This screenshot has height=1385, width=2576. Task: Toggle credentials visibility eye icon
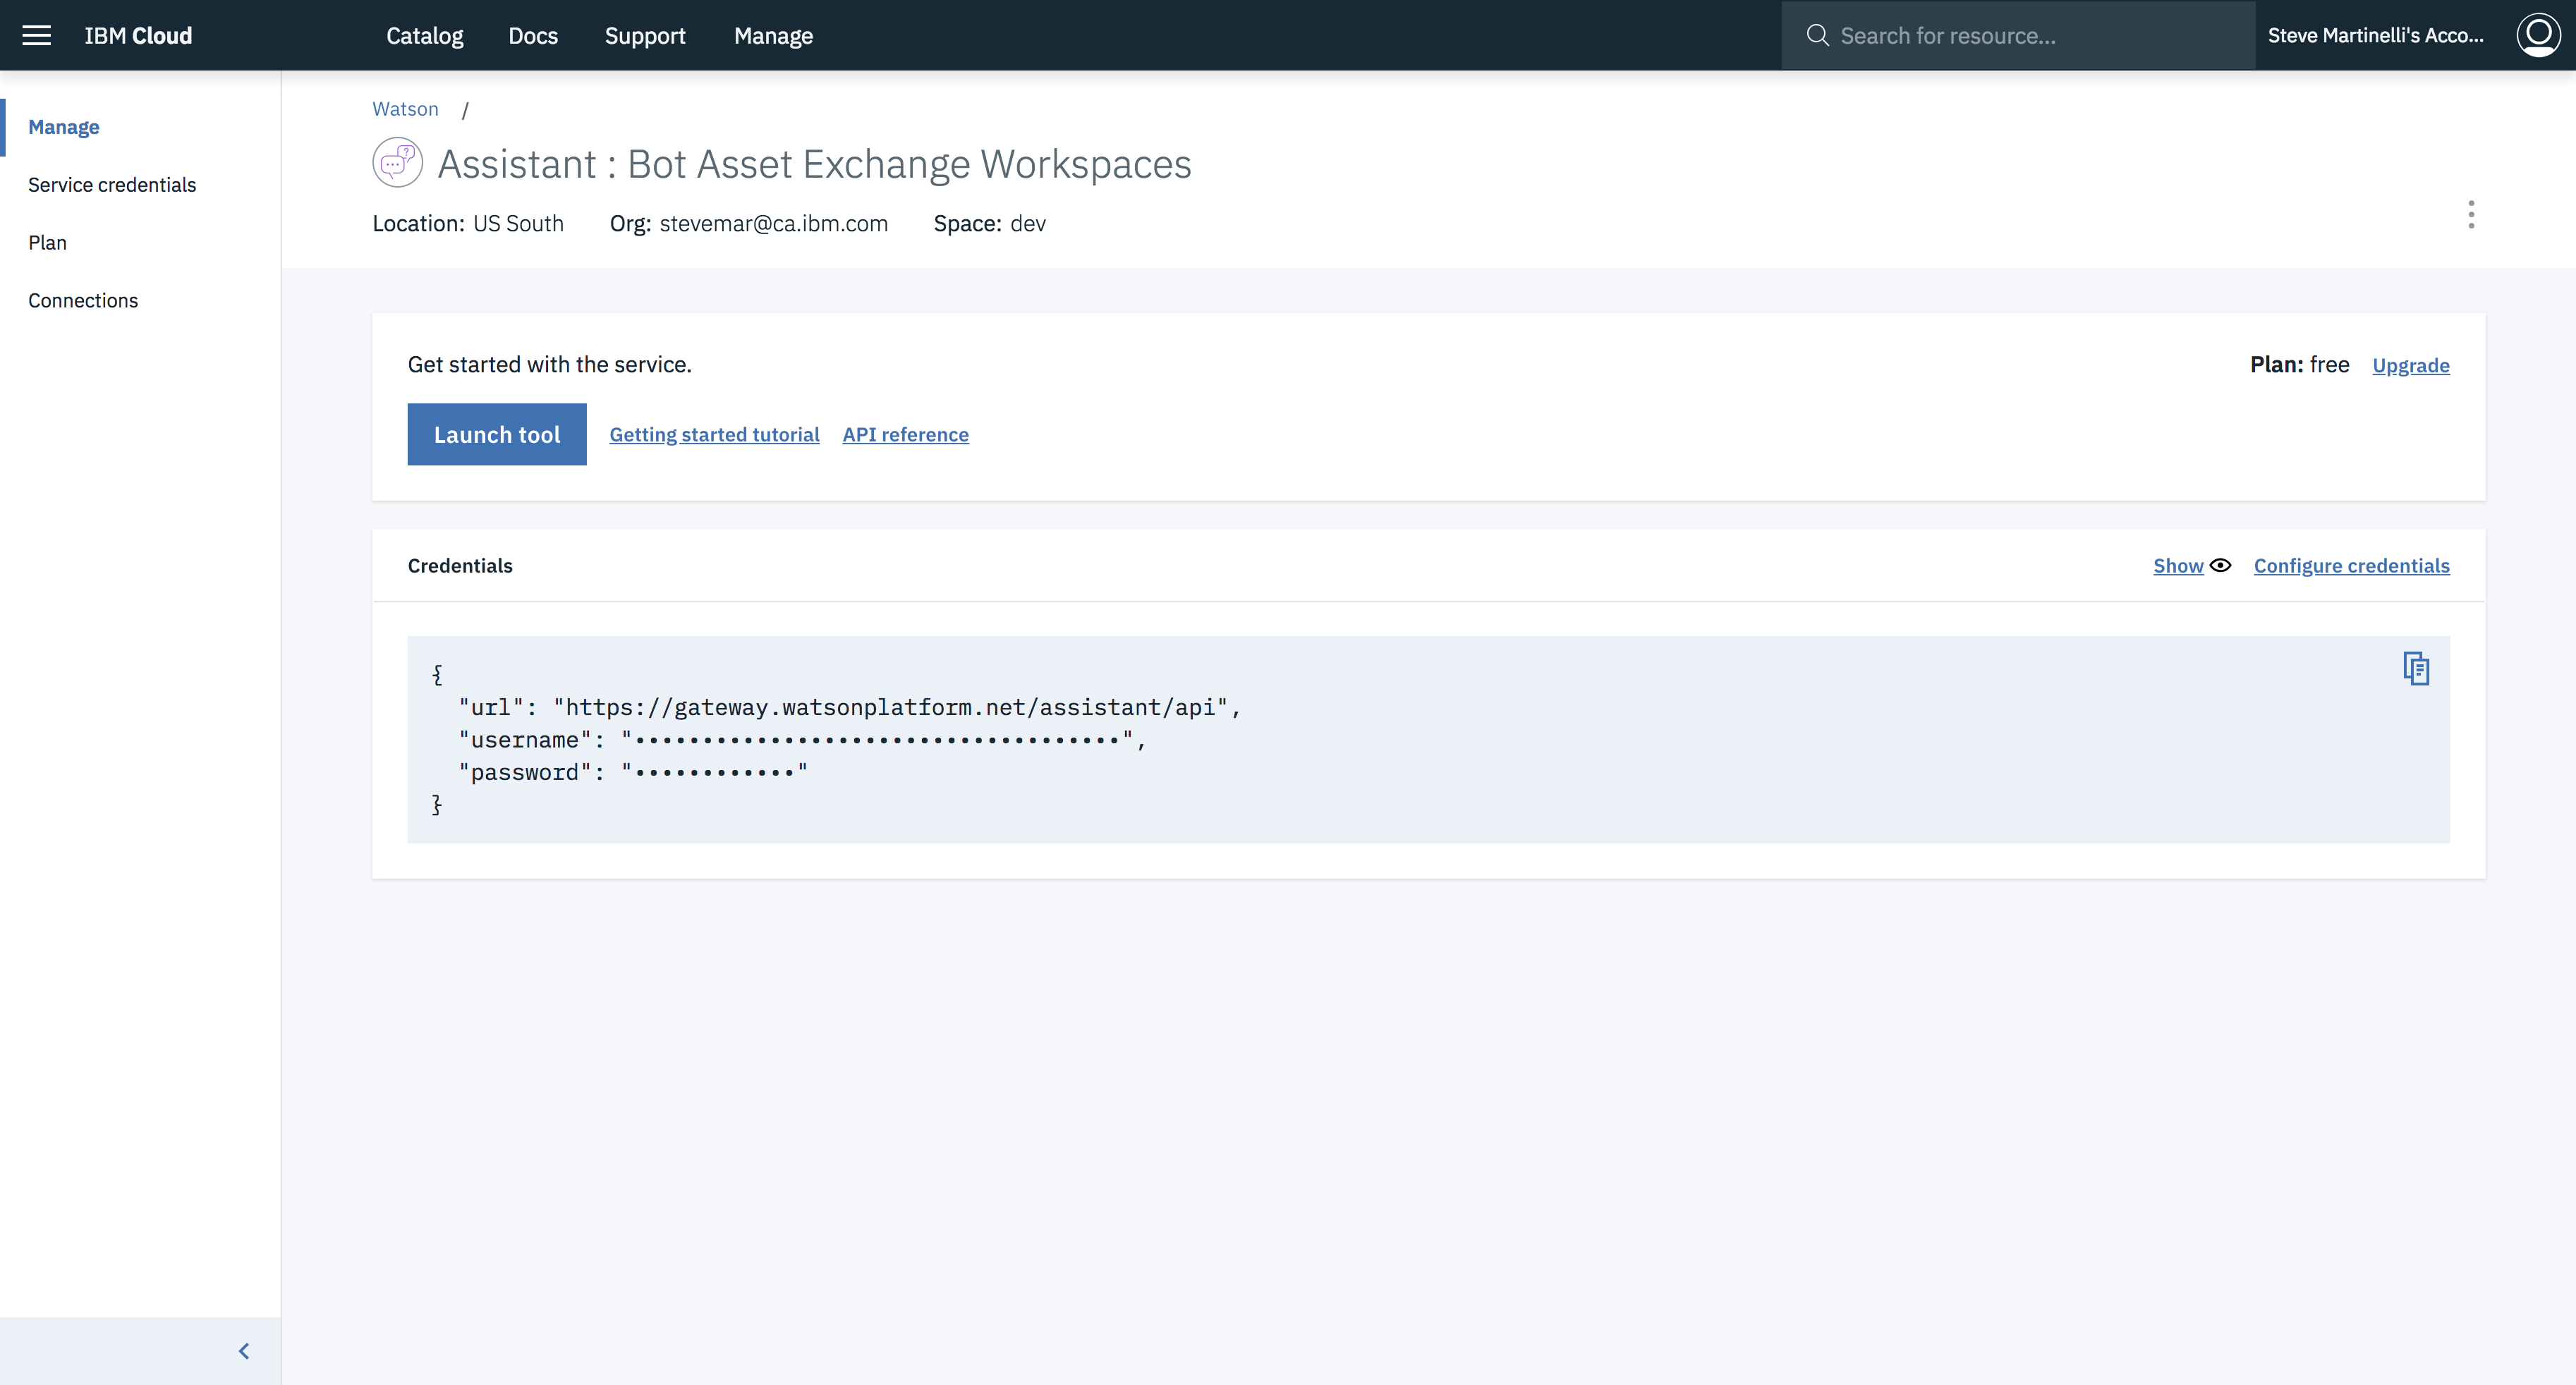pos(2220,565)
